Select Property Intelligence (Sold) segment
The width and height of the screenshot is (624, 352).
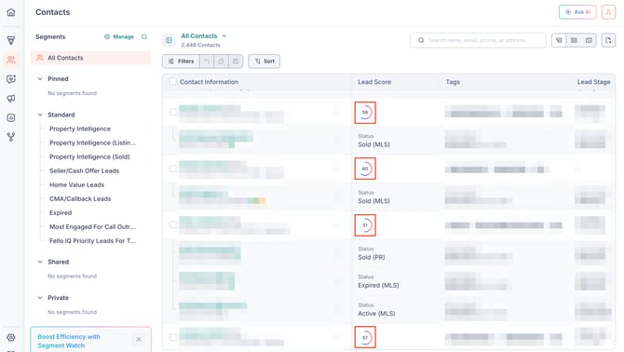89,156
